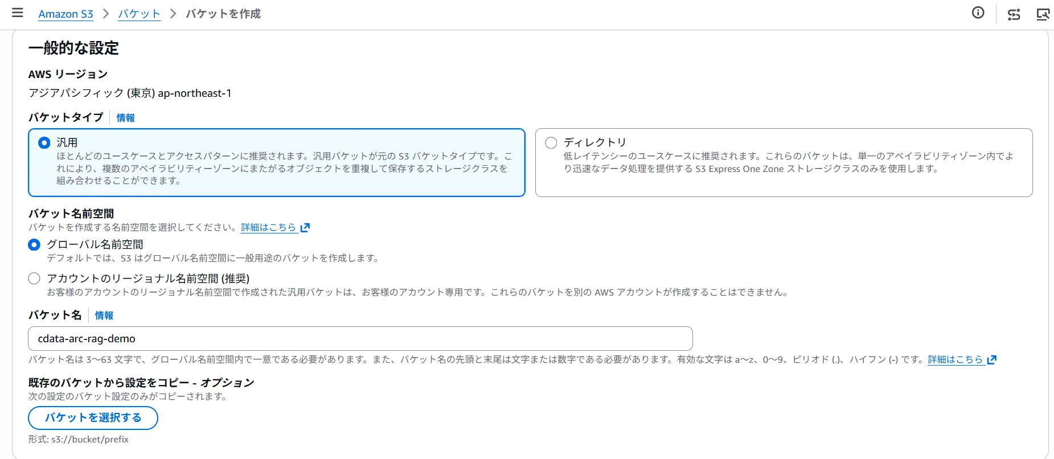The image size is (1054, 459).
Task: Open the hamburger navigation menu
Action: coord(18,13)
